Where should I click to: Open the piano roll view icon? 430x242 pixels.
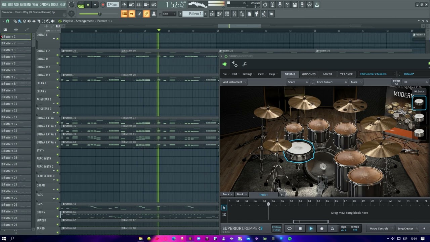(x=220, y=14)
